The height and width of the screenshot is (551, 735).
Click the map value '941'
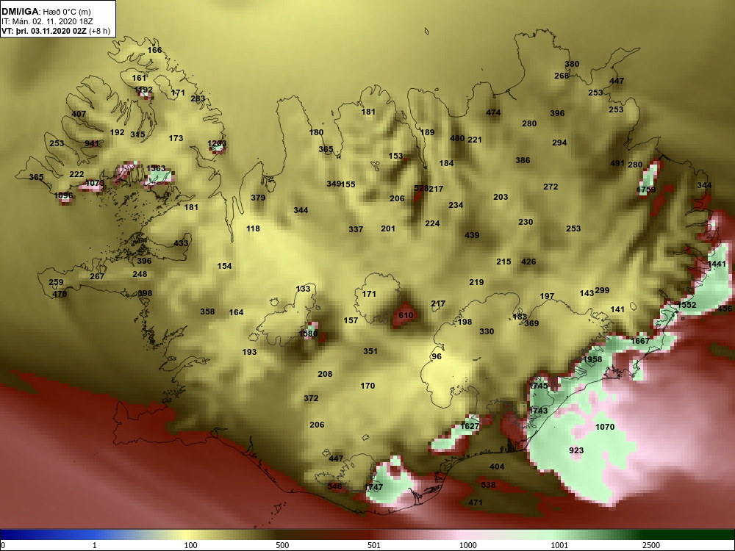[x=92, y=143]
